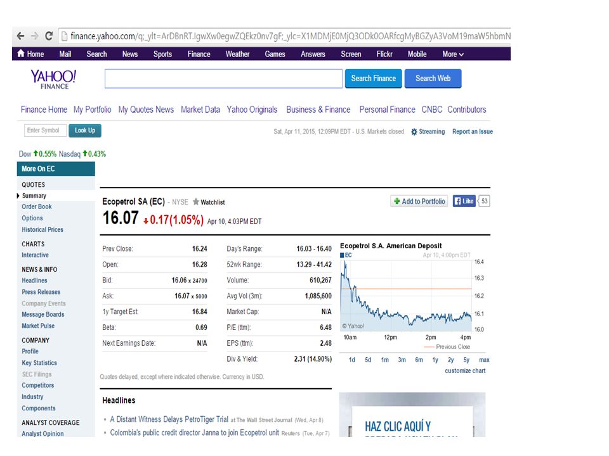The height and width of the screenshot is (456, 609).
Task: Click the browser back arrow
Action: coord(20,36)
